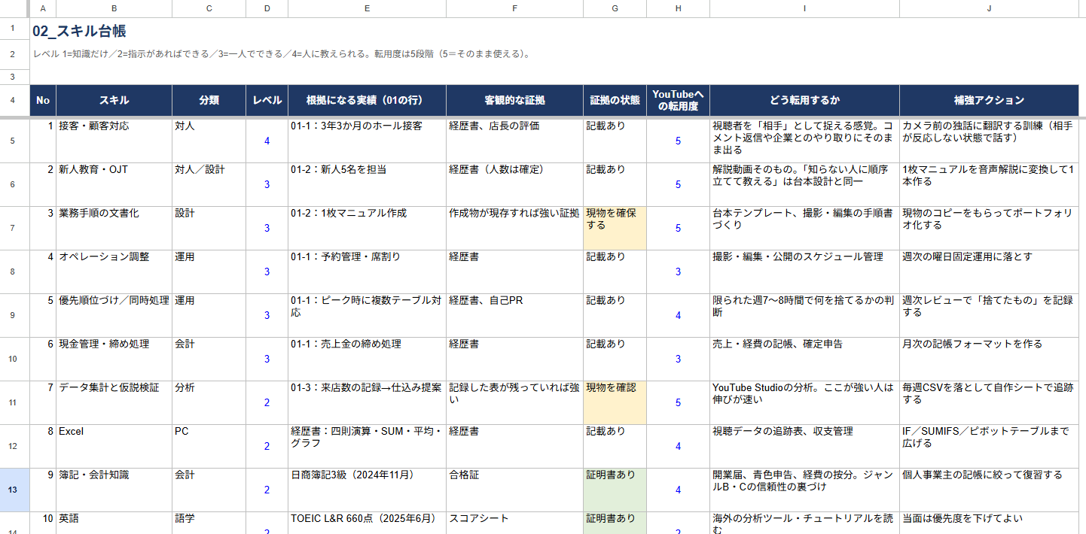Select row header 5
Viewport: 1086px width, 534px height.
13,141
